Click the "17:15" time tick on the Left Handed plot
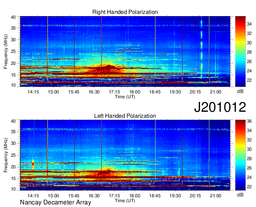Image resolution: width=256 pixels, height=207 pixels. 114,196
